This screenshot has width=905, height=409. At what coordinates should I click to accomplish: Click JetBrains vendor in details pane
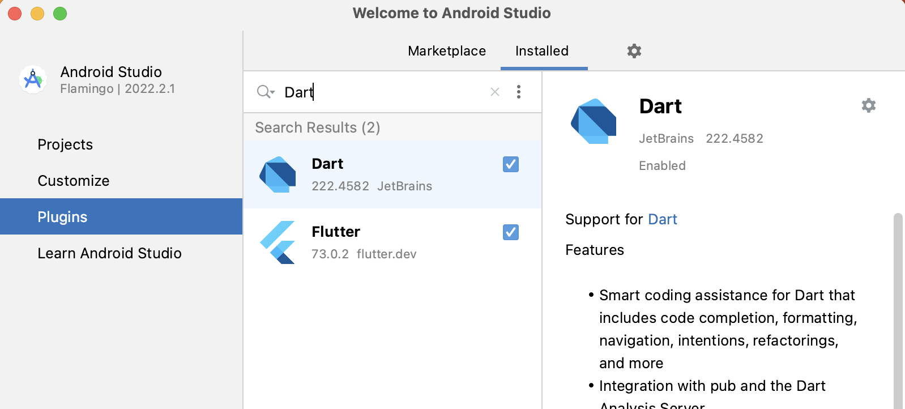coord(666,138)
